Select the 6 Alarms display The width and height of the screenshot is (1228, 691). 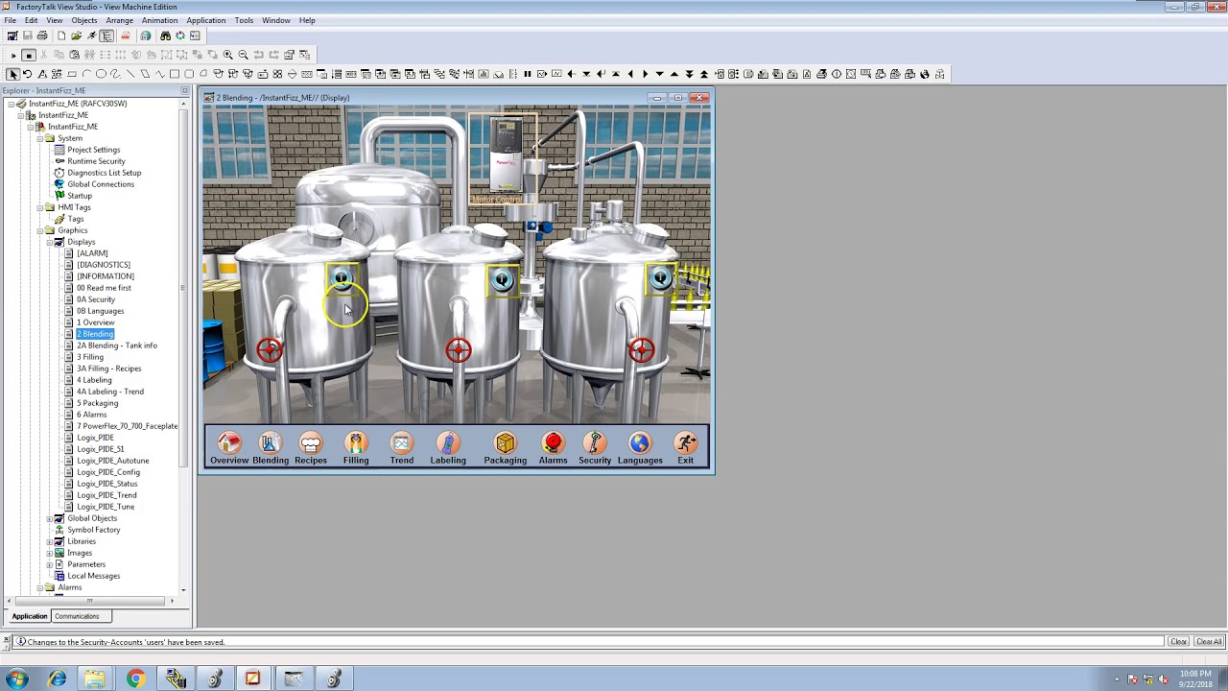(x=91, y=415)
